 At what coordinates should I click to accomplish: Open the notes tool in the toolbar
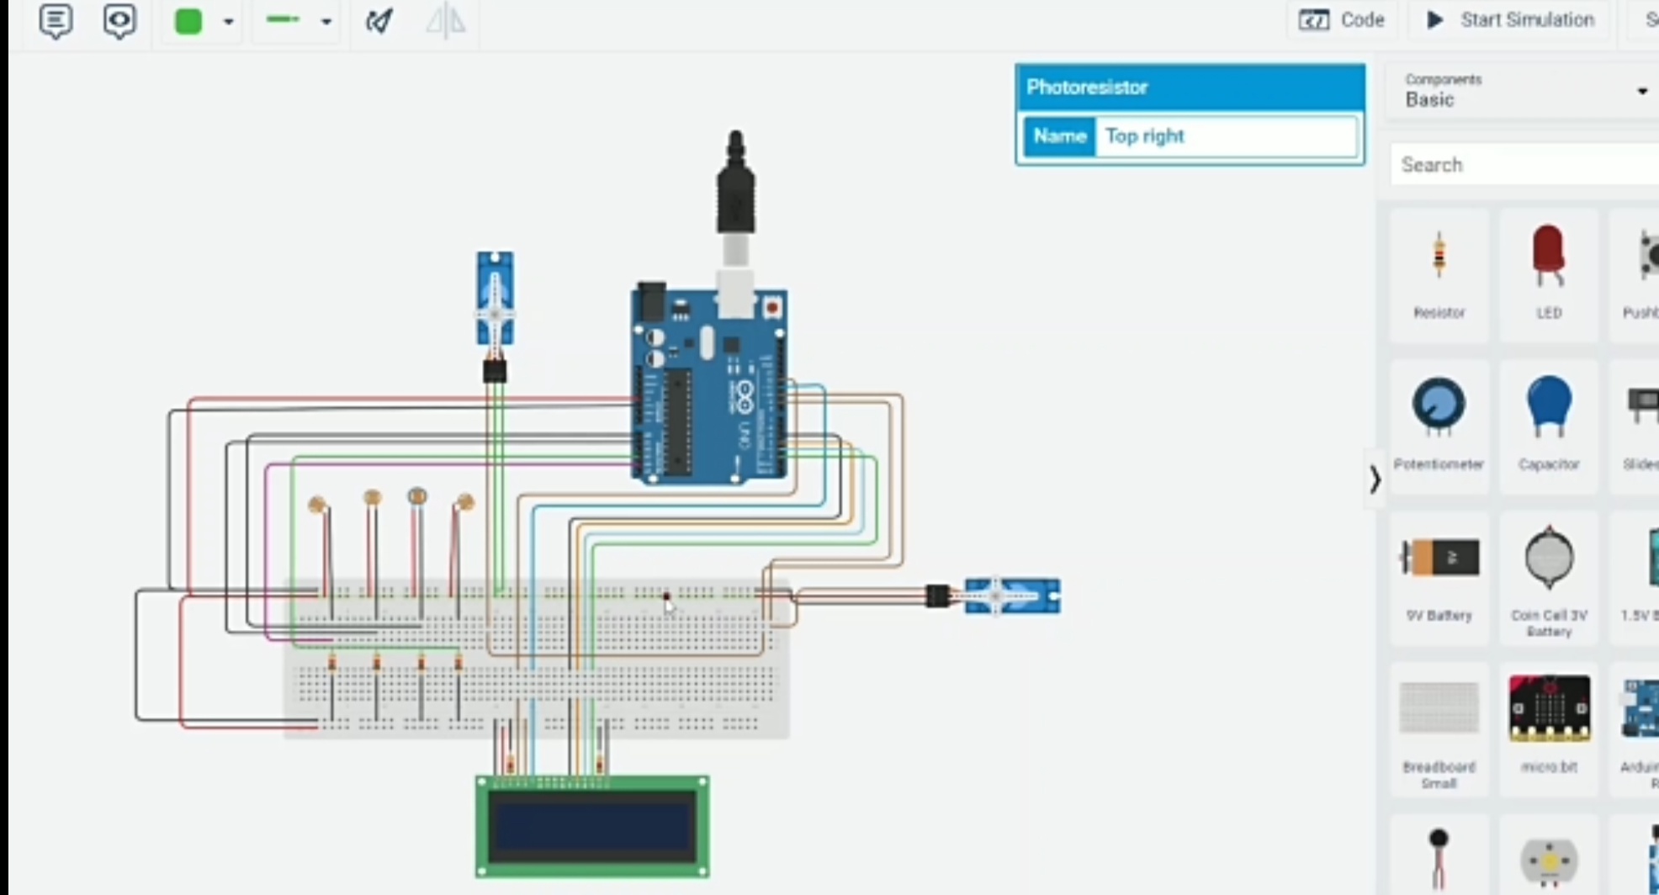point(56,20)
